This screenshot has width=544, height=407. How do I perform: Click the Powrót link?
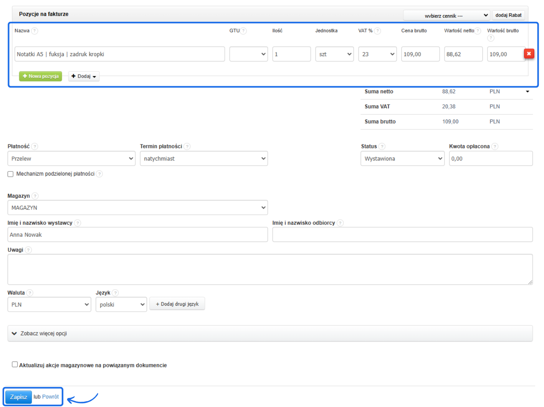coord(51,397)
